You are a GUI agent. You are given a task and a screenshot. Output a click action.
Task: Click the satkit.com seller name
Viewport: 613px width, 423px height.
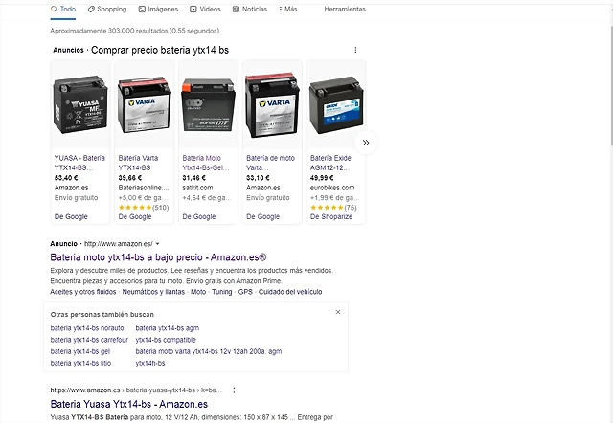198,188
